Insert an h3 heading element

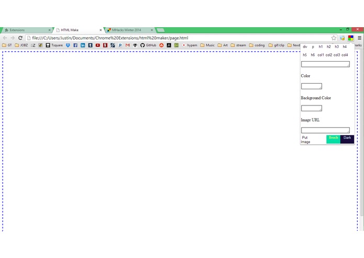(x=337, y=46)
